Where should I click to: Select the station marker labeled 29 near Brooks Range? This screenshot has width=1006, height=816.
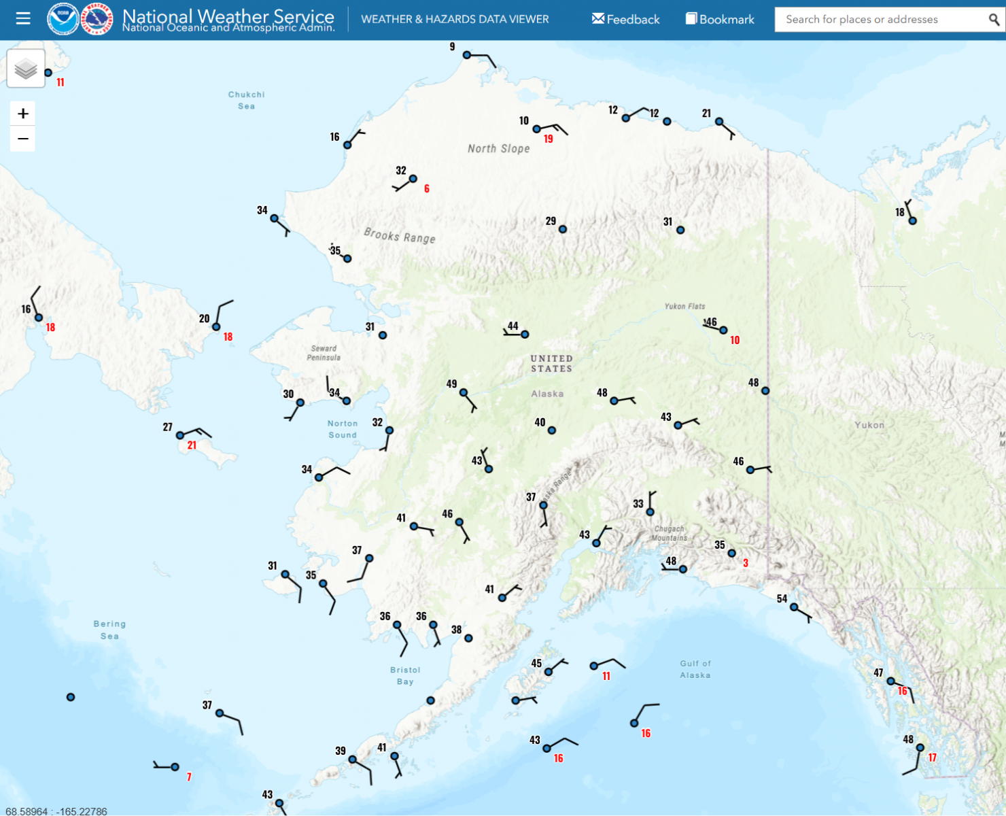563,229
